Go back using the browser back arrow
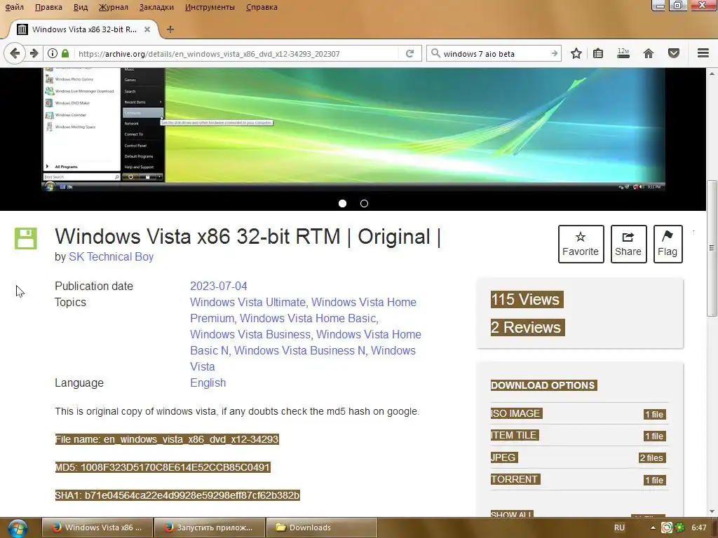718x538 pixels. point(15,53)
